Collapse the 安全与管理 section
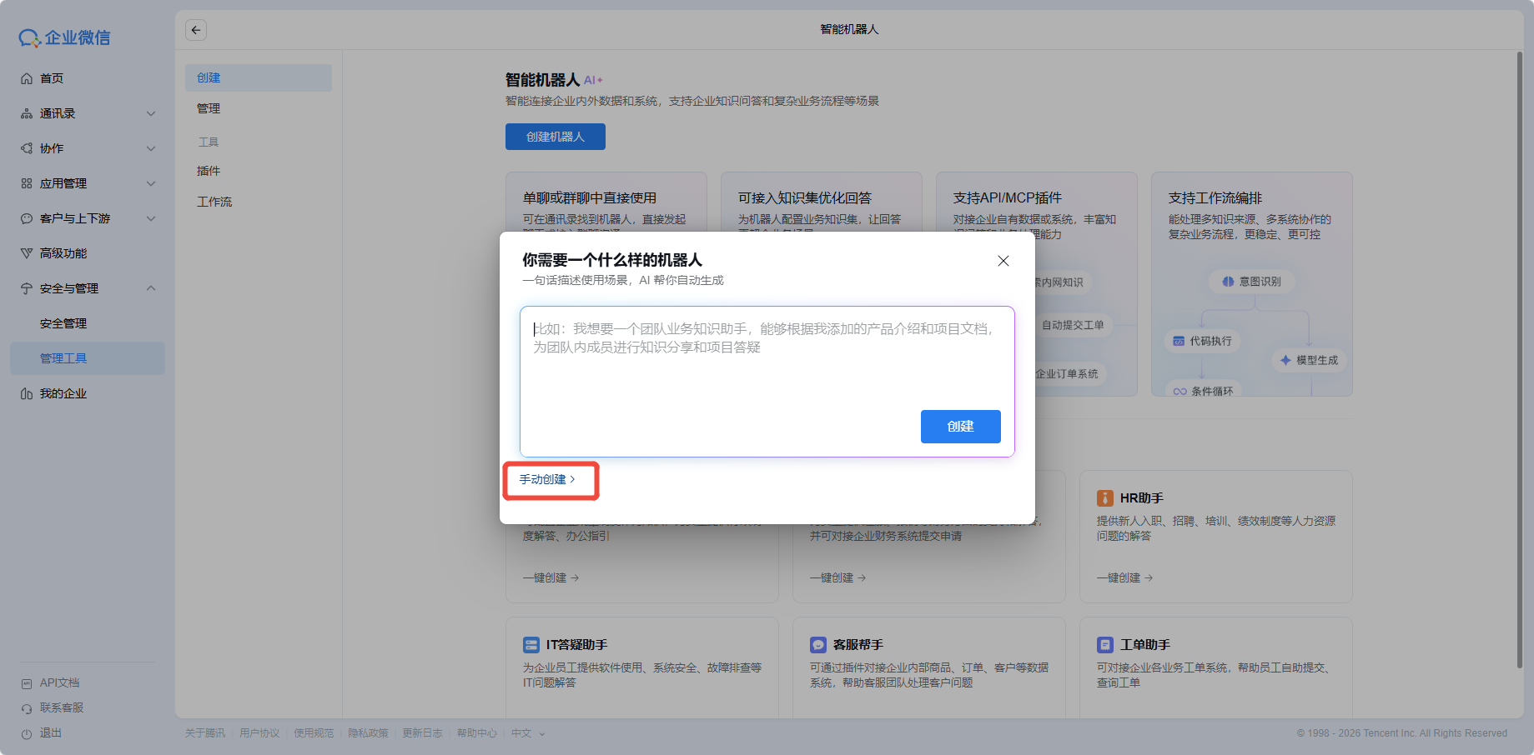This screenshot has width=1534, height=755. tap(151, 288)
